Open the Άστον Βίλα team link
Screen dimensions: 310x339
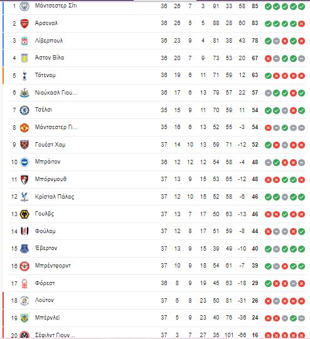[50, 58]
